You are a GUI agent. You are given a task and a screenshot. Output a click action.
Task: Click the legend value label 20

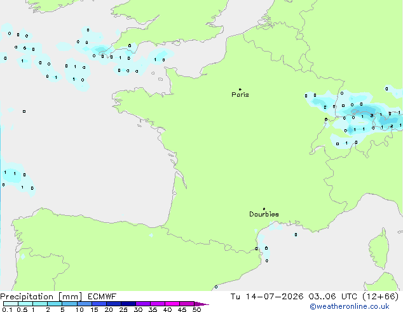[x=109, y=309]
